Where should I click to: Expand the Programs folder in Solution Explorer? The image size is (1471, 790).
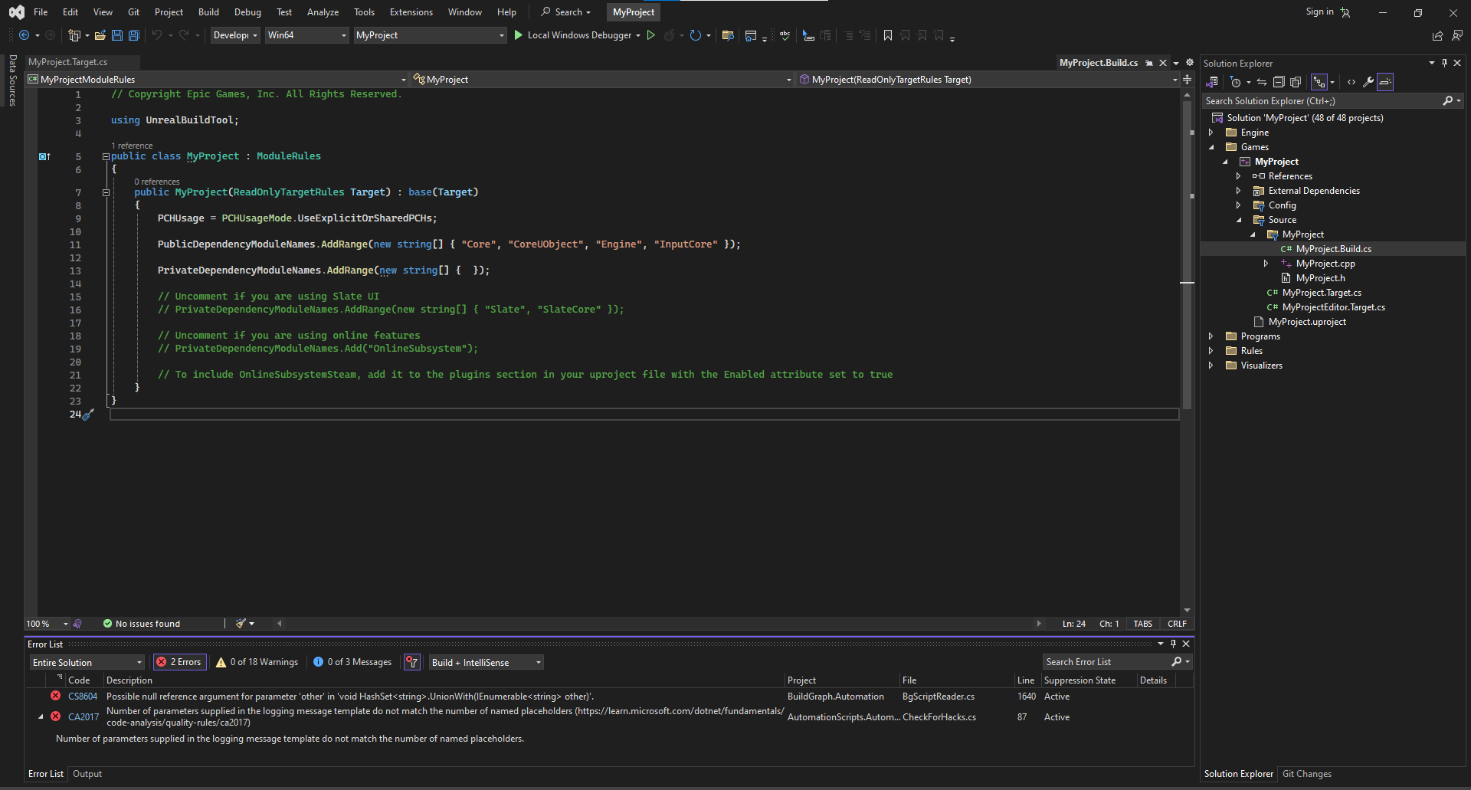tap(1211, 336)
